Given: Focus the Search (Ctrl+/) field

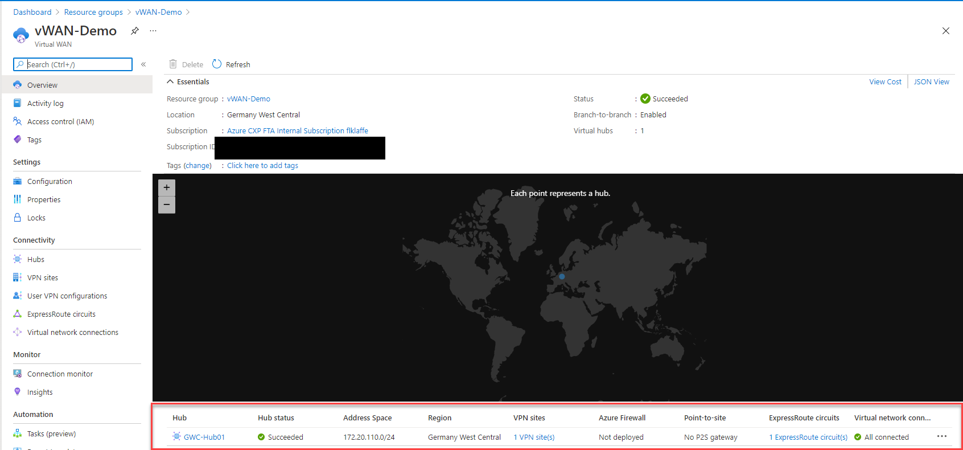Looking at the screenshot, I should coord(73,64).
